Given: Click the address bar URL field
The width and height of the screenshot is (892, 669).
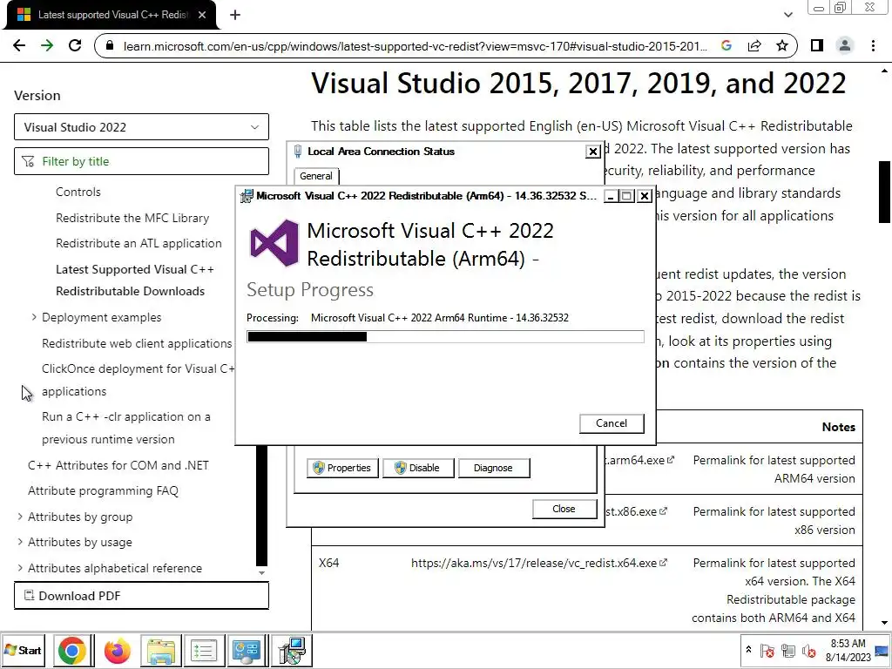Looking at the screenshot, I should tap(416, 46).
